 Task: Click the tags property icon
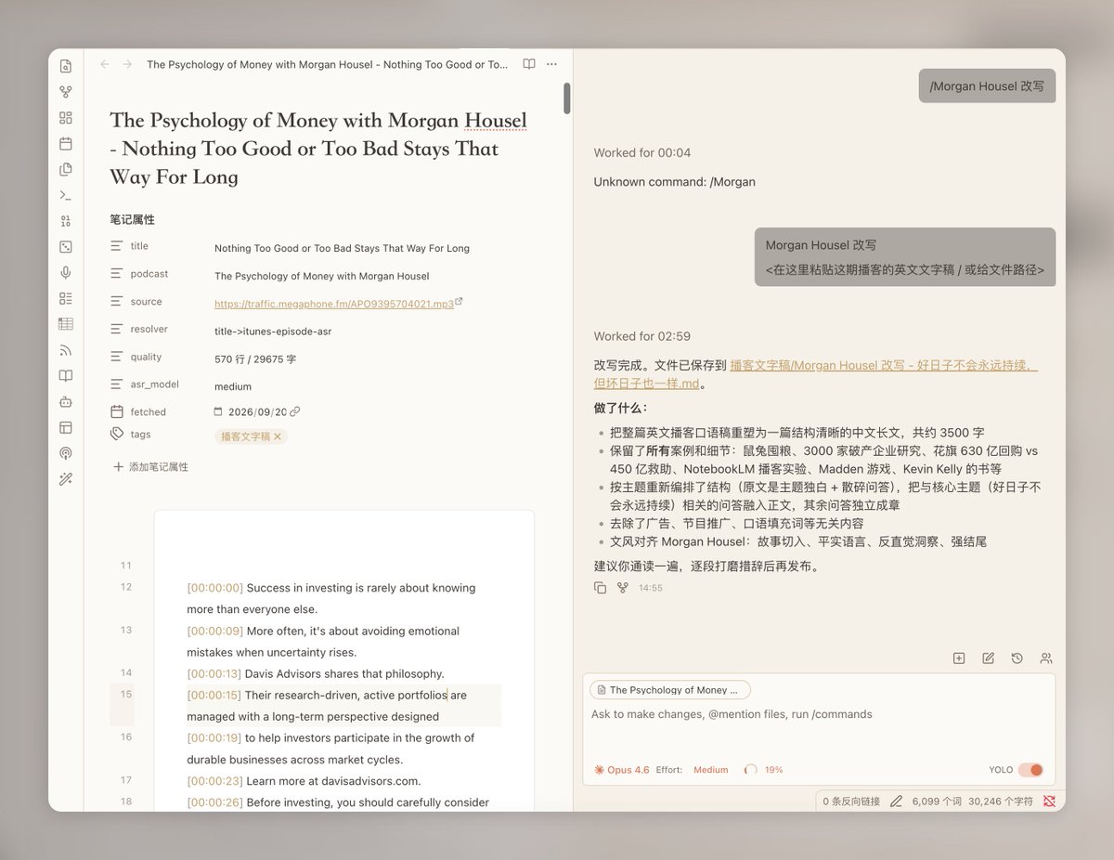point(116,434)
